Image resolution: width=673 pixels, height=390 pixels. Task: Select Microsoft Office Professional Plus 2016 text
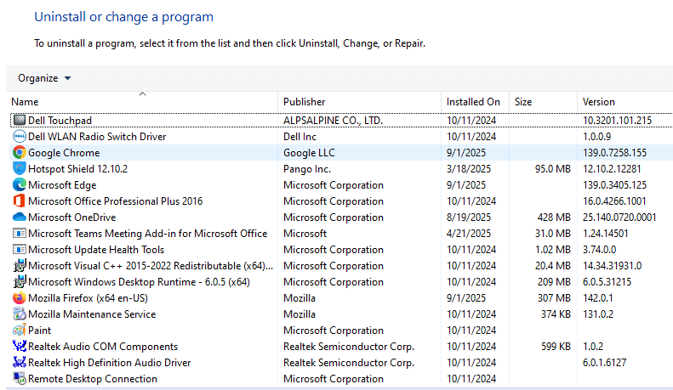pos(115,201)
